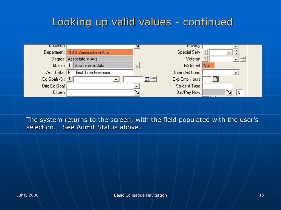Click the Degree field Associate in Arts
The height and width of the screenshot is (210, 281).
[x=100, y=59]
